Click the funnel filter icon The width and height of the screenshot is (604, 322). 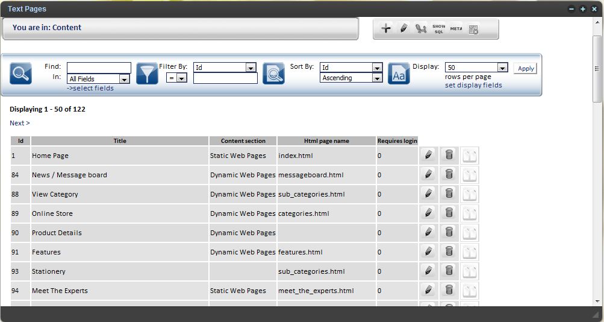pos(147,74)
